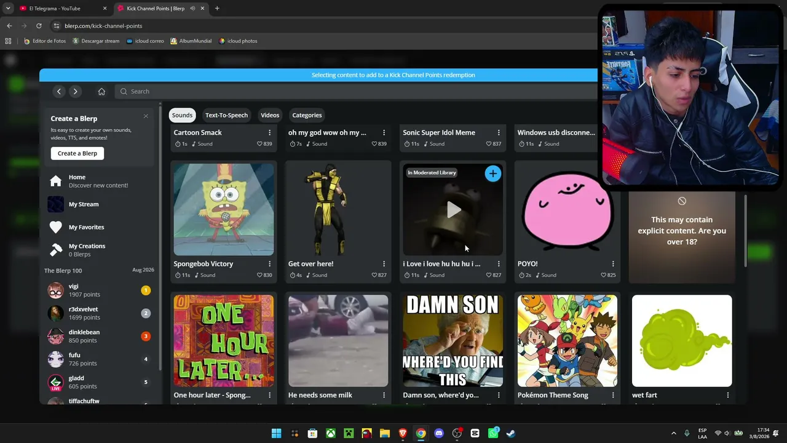The image size is (787, 443).
Task: Focus the Blerp Search field
Action: [357, 91]
